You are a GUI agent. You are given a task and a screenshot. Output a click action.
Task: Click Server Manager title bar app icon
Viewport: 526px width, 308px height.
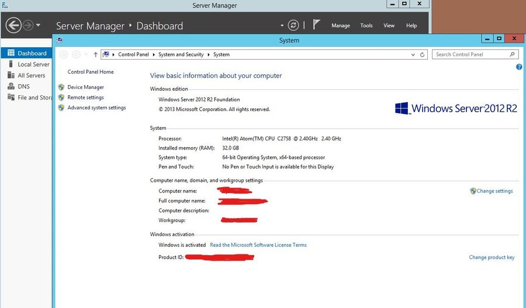click(x=5, y=5)
